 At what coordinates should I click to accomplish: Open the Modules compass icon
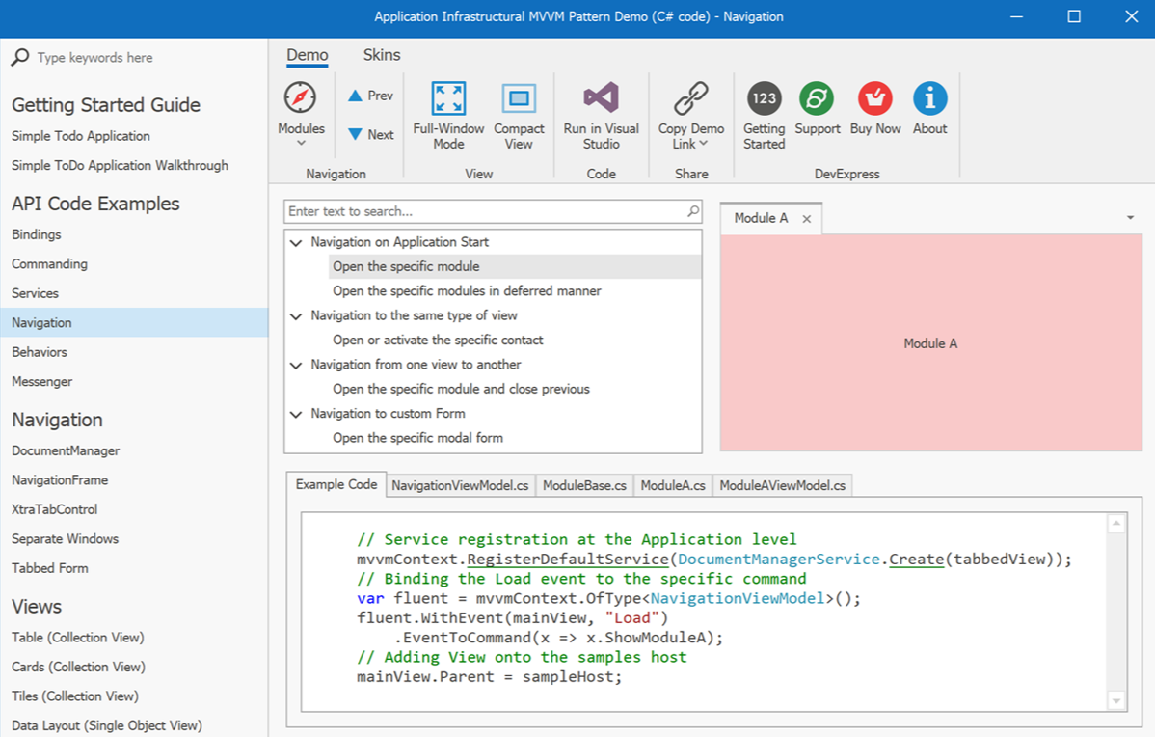pos(301,97)
